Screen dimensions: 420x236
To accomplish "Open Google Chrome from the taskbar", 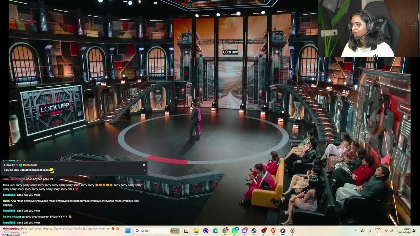I will [x=225, y=231].
